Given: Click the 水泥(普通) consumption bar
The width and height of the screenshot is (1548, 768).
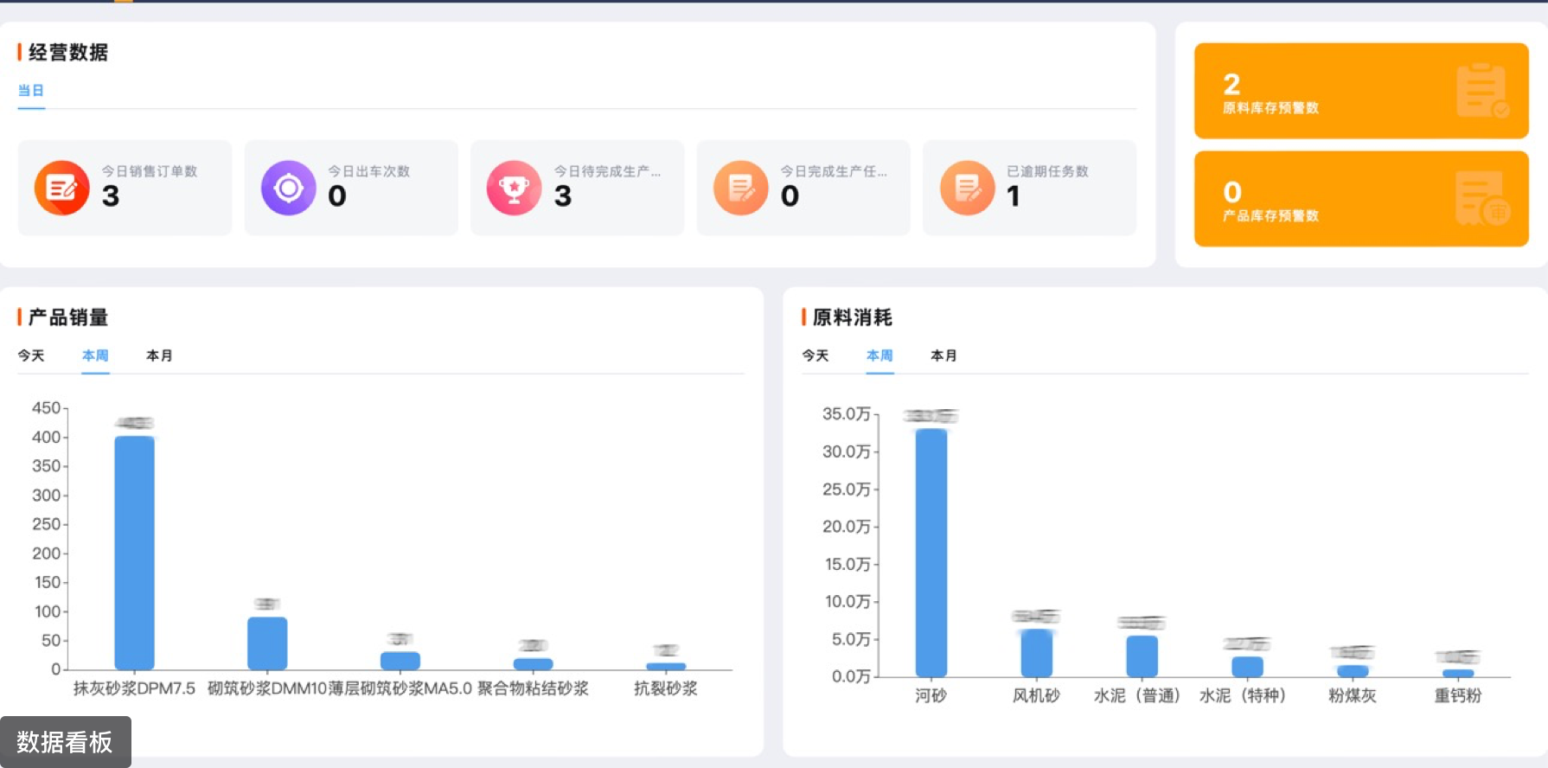Looking at the screenshot, I should (1142, 656).
